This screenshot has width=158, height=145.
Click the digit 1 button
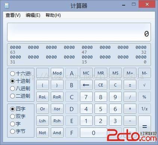[86, 121]
